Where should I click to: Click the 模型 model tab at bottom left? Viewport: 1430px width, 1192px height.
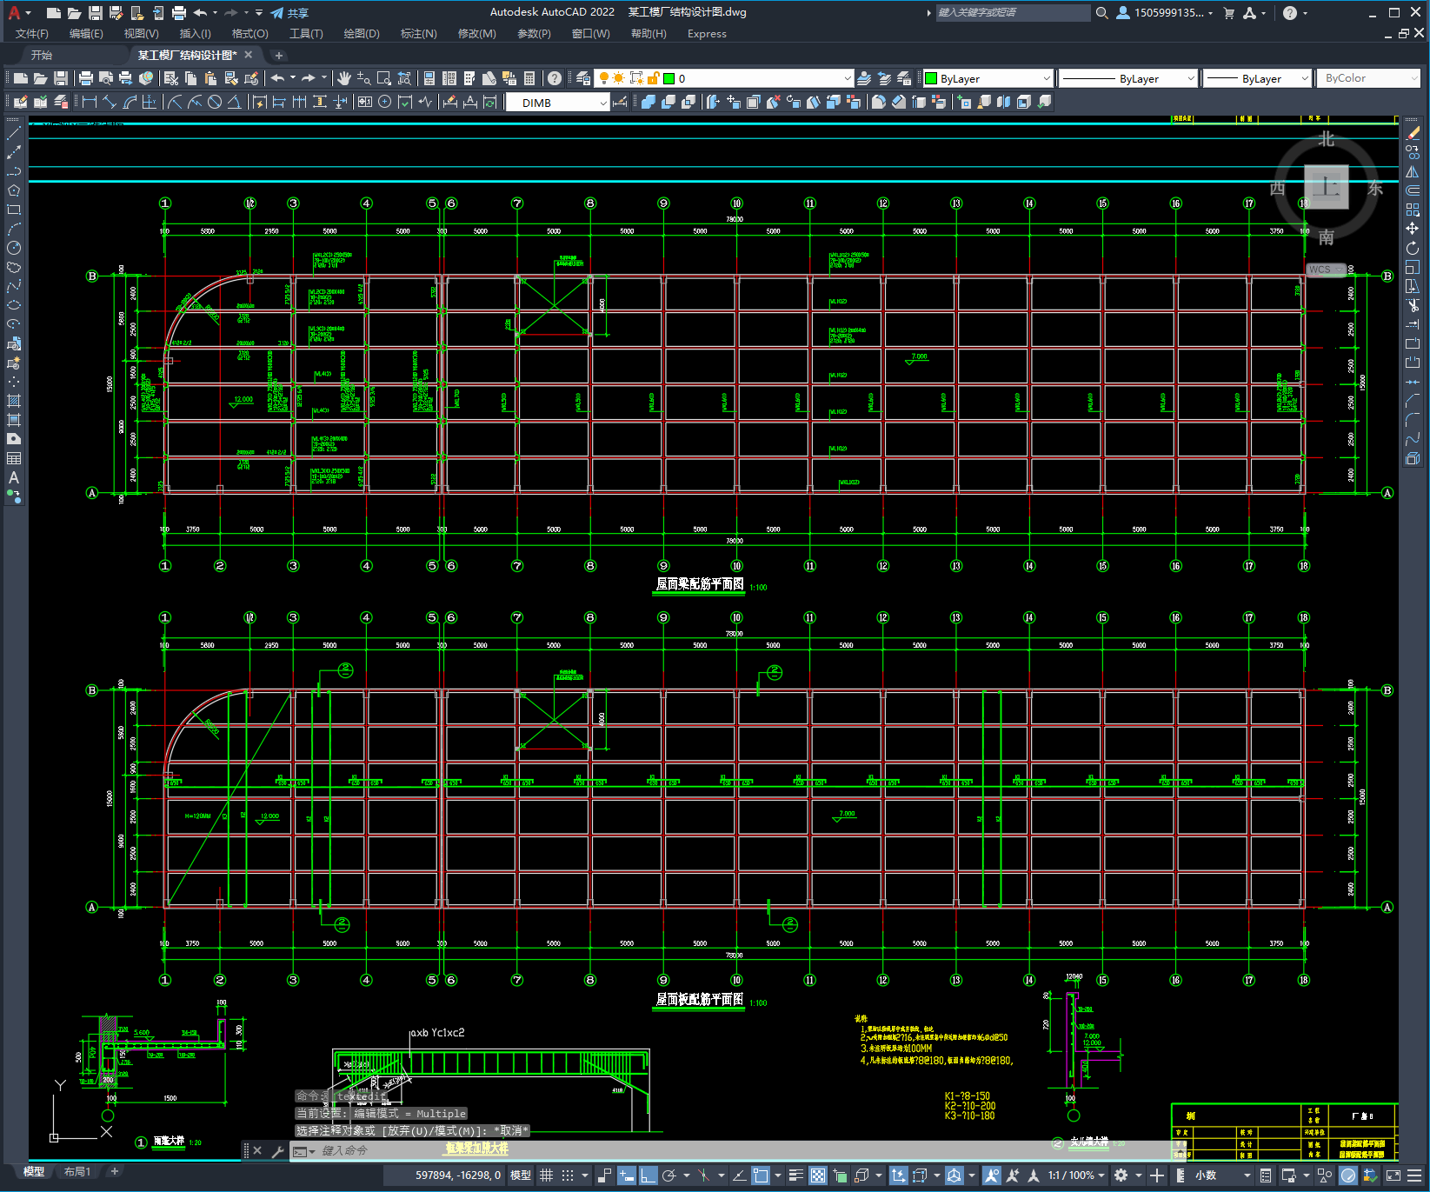click(34, 1172)
